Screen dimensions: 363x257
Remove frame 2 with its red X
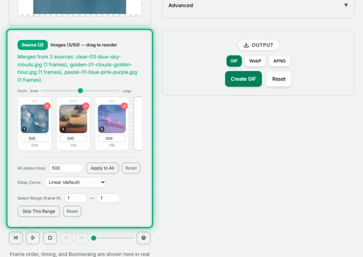(86, 106)
